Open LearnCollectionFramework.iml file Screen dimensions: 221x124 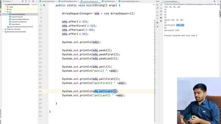point(21,27)
